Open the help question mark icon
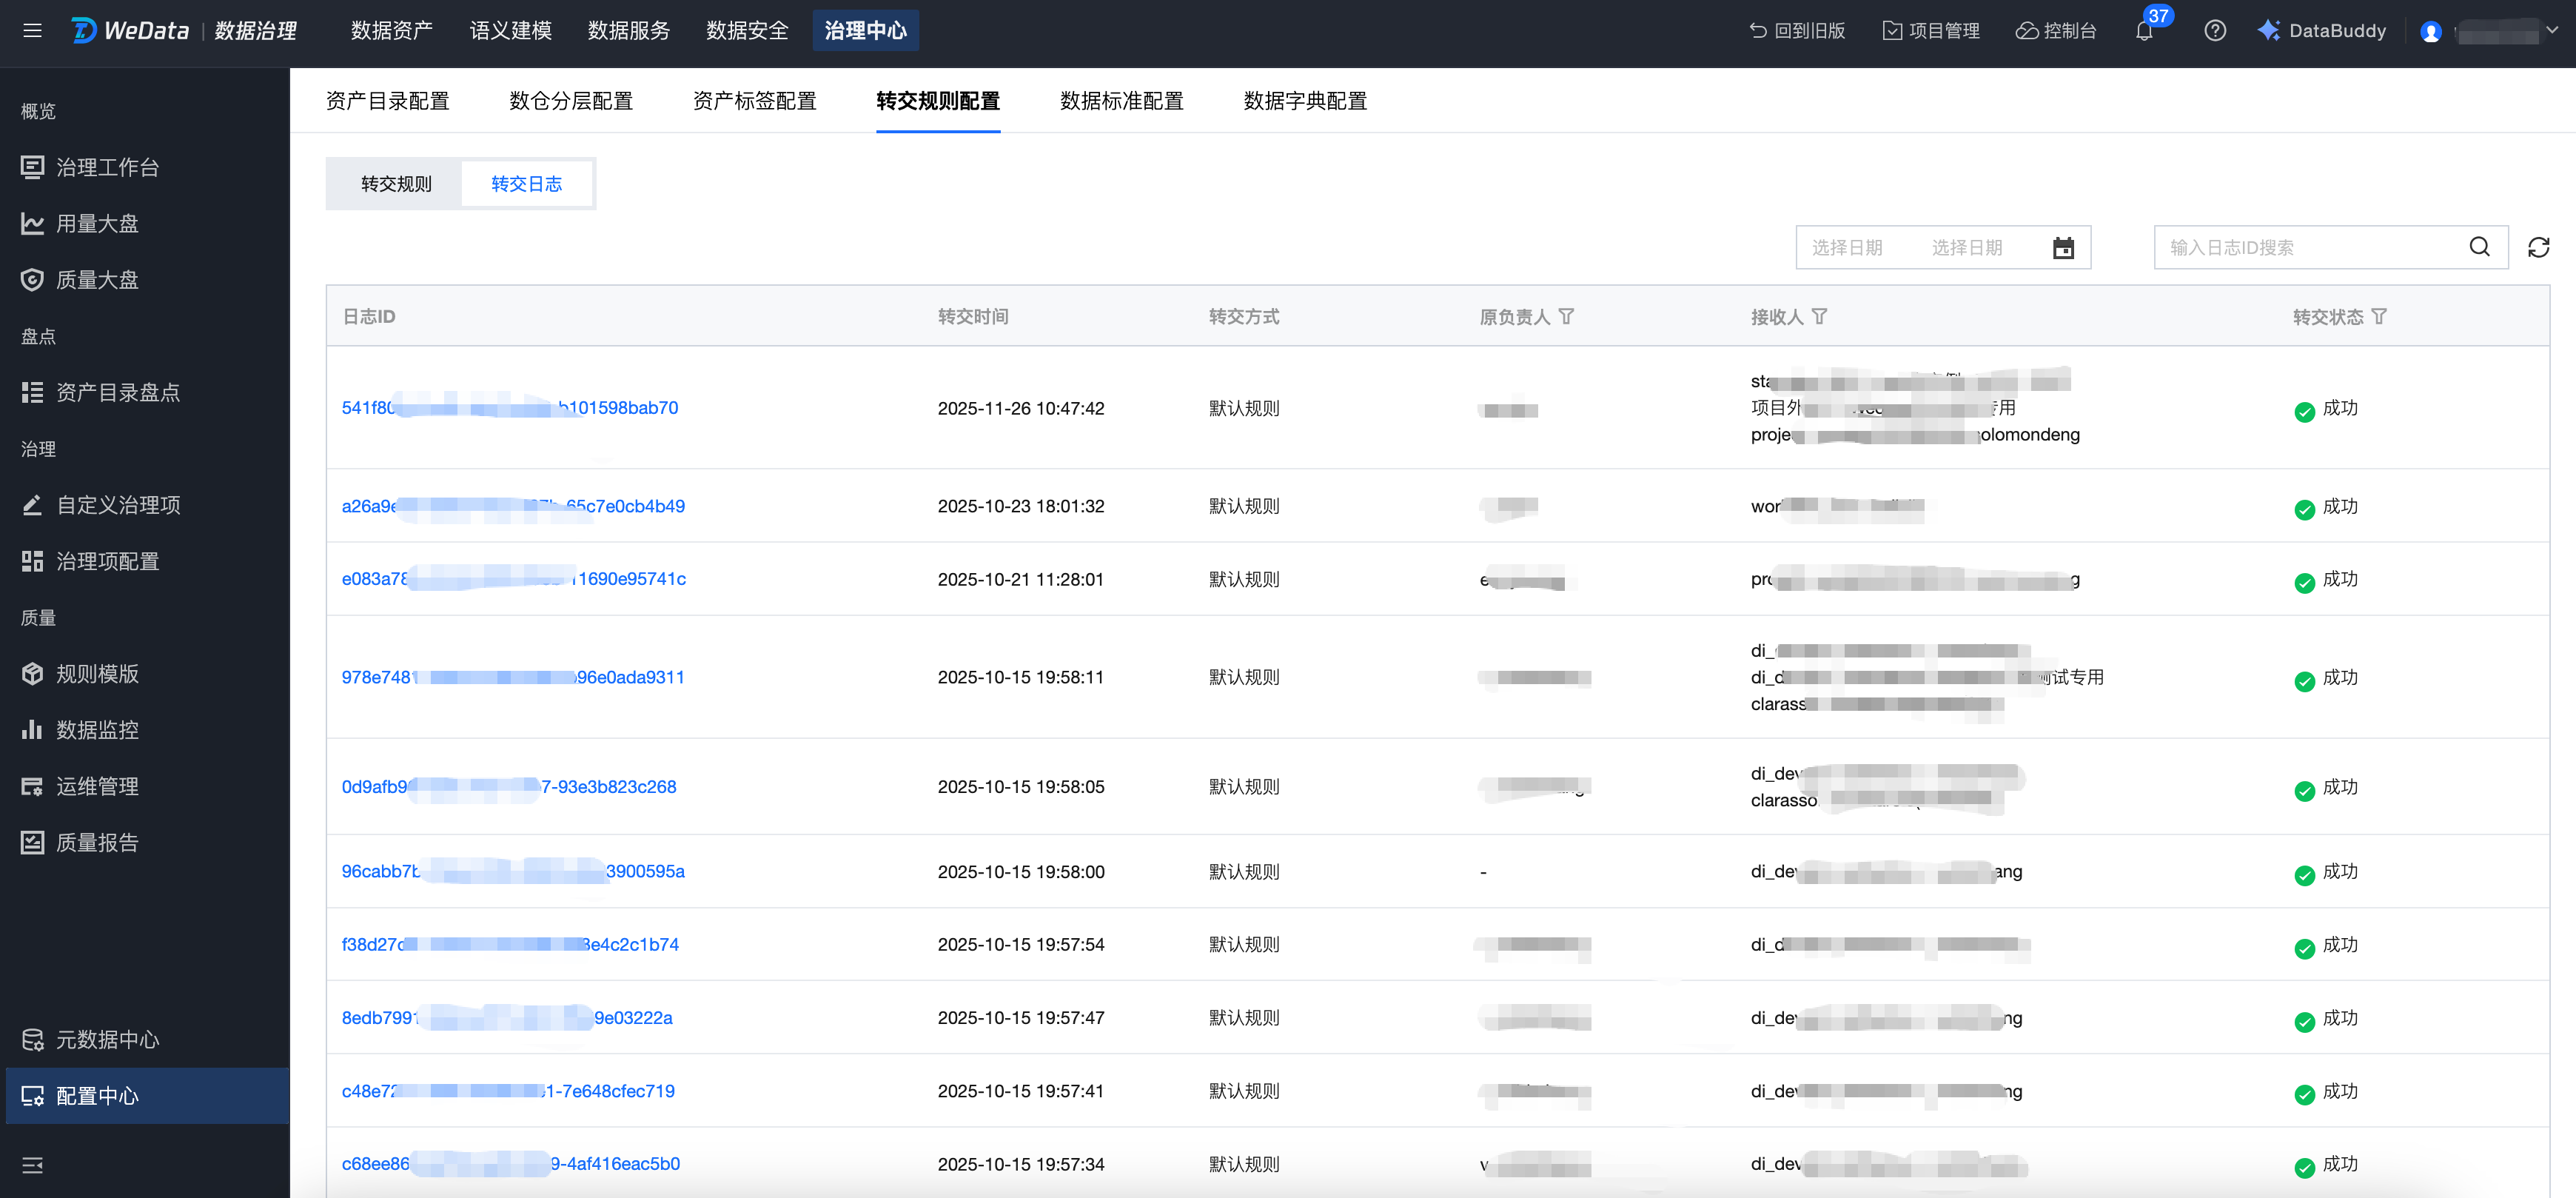The height and width of the screenshot is (1198, 2576). (2215, 31)
